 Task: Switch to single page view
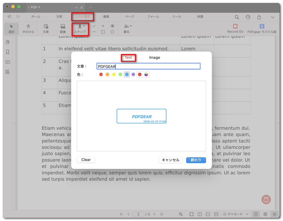(256, 214)
